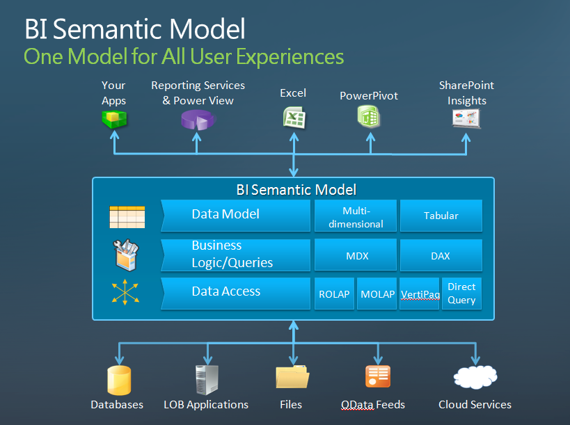The height and width of the screenshot is (425, 570).
Task: Click the green cube Your Apps icon
Action: tap(115, 119)
